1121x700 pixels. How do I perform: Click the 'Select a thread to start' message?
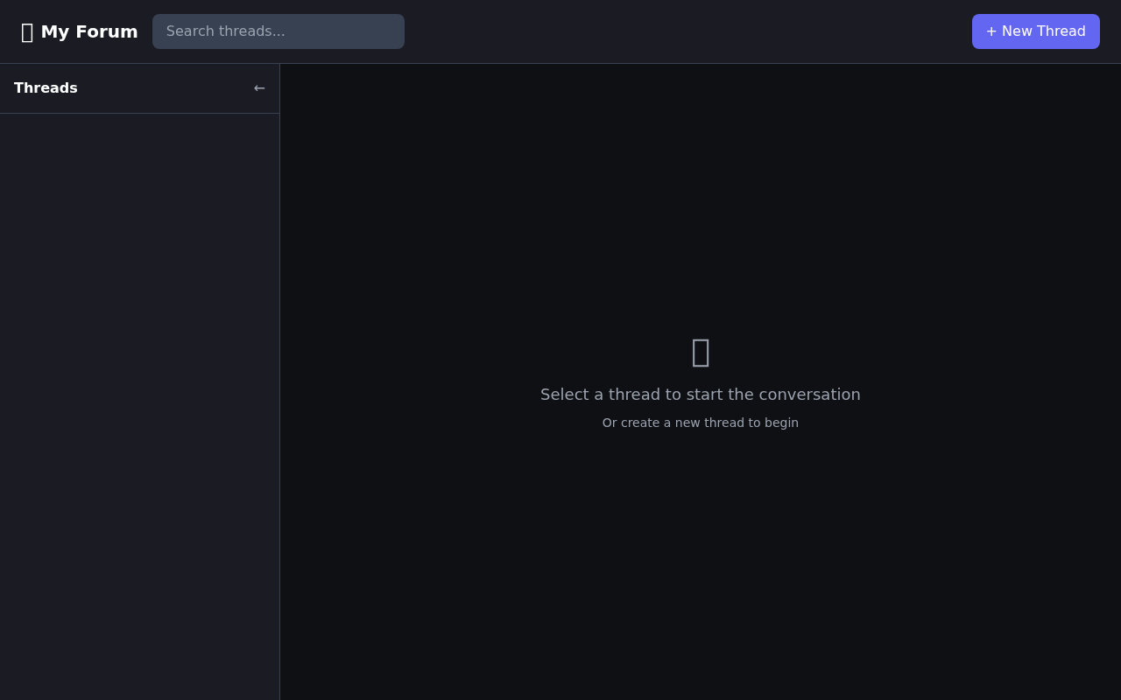(700, 395)
